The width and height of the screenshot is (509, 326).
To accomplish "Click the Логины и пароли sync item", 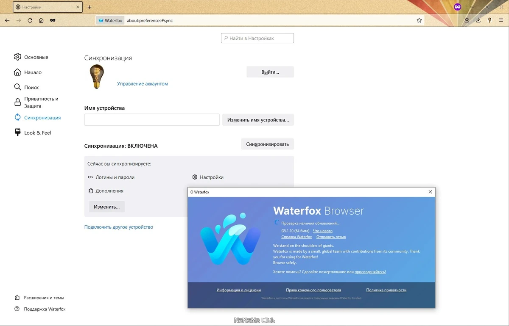I will click(x=111, y=177).
